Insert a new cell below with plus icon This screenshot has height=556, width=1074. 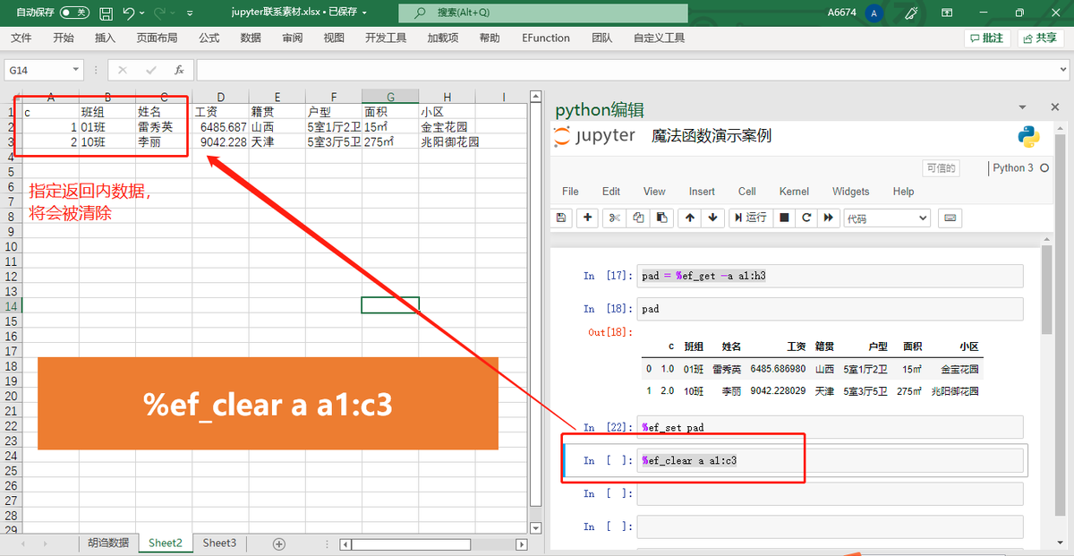click(x=588, y=218)
